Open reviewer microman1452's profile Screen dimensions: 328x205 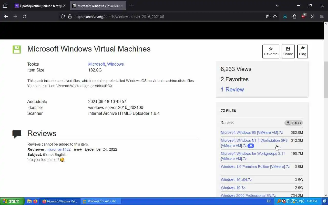pos(58,149)
